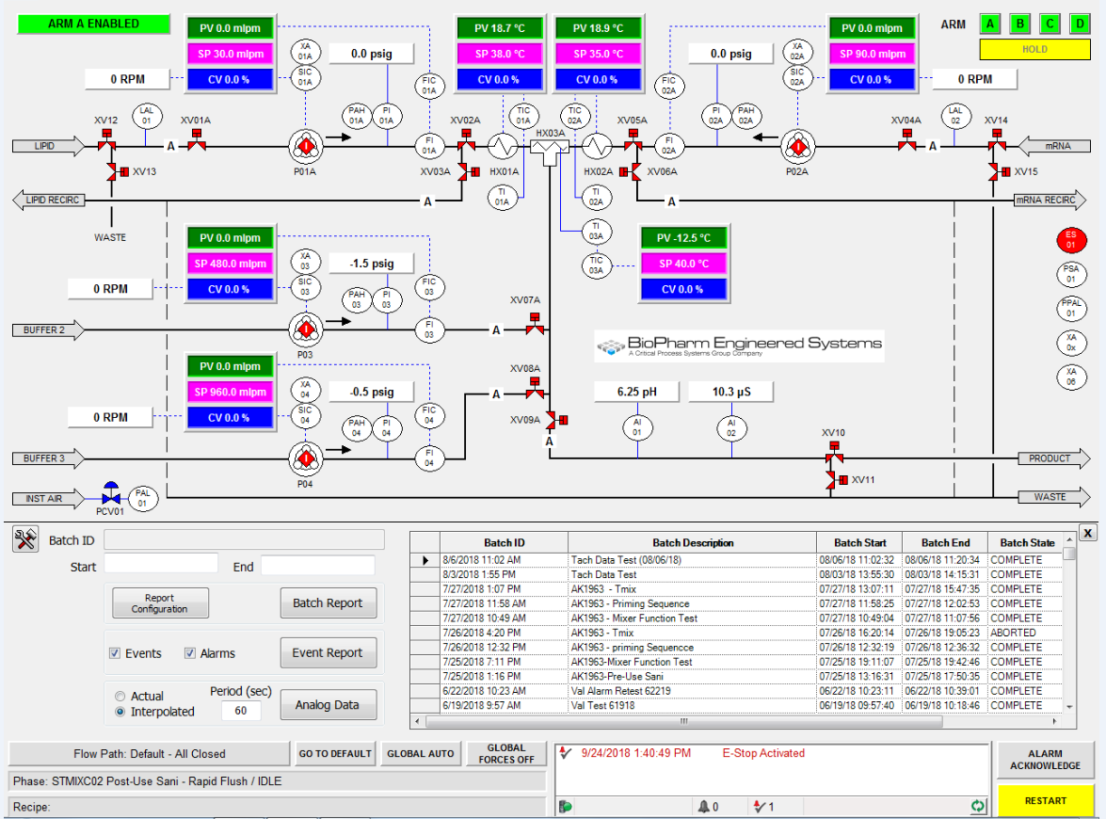
Task: Toggle the Events checkbox
Action: 115,653
